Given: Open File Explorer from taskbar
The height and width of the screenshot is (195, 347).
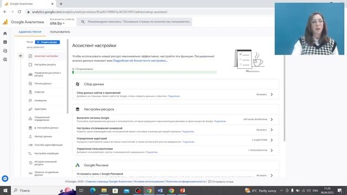Looking at the screenshot, I should click(x=104, y=190).
